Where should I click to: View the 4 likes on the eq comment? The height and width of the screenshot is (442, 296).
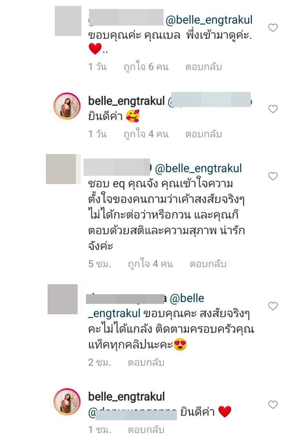click(150, 264)
